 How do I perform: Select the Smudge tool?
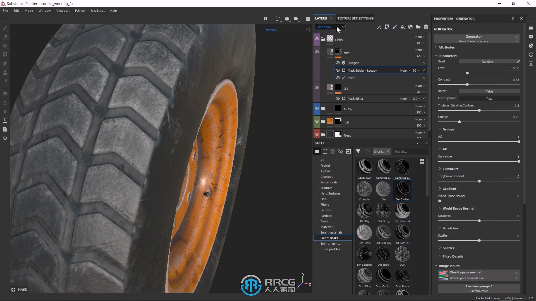coord(5,64)
